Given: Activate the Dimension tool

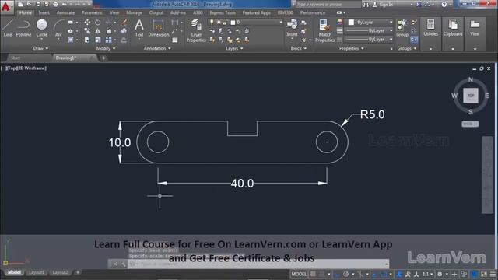Looking at the screenshot, I should (x=158, y=28).
